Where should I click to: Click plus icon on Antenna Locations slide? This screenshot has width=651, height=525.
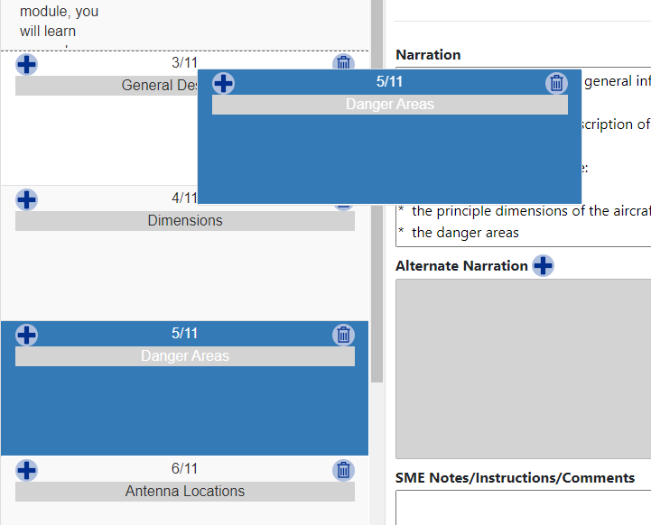click(x=27, y=470)
